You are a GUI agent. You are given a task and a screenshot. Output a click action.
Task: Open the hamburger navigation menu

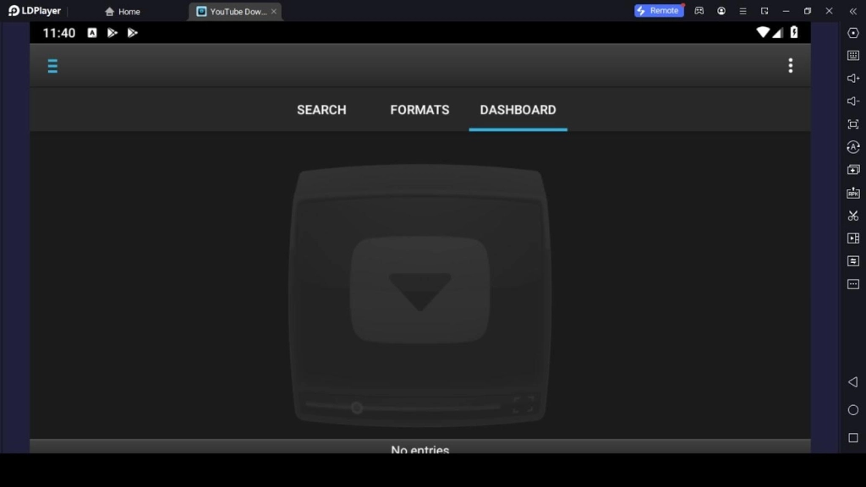52,66
